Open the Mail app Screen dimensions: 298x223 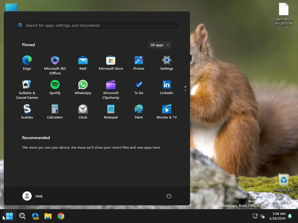(83, 63)
